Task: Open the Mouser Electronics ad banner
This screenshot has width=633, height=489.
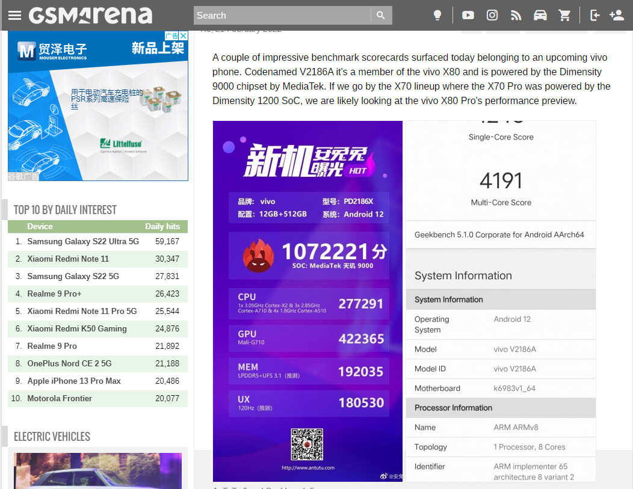Action: (97, 106)
